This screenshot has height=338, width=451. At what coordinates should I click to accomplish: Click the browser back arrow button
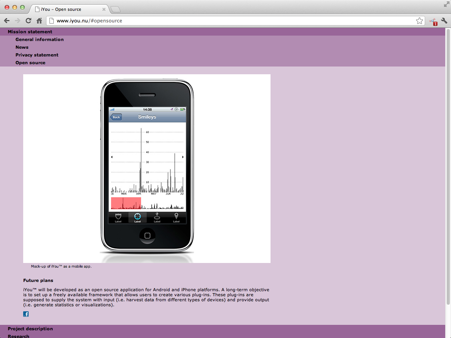point(7,21)
